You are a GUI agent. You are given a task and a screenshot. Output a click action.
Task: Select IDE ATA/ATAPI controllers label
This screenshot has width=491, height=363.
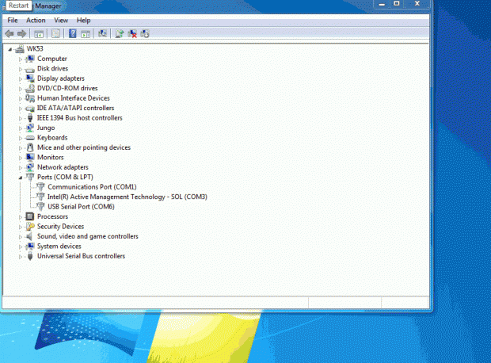[75, 108]
